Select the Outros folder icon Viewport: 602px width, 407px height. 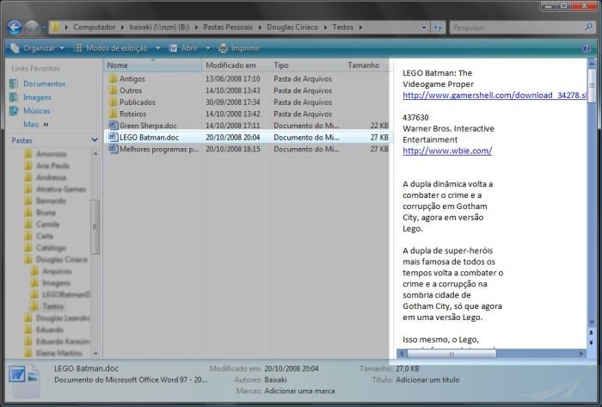point(113,90)
